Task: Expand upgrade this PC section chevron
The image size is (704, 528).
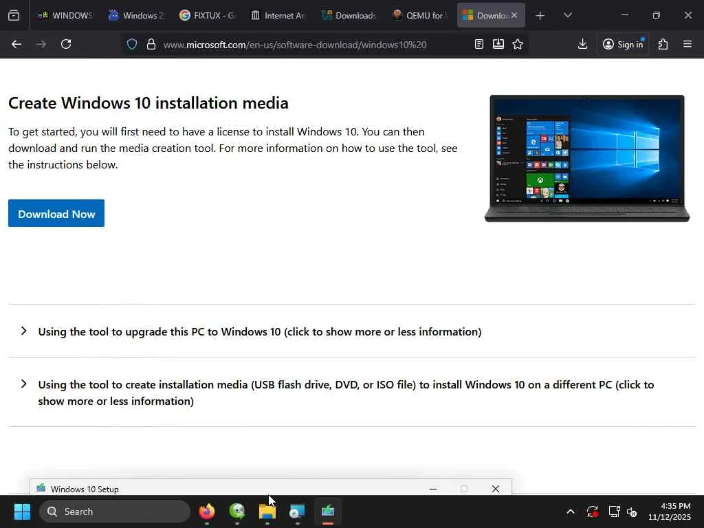Action: 24,331
